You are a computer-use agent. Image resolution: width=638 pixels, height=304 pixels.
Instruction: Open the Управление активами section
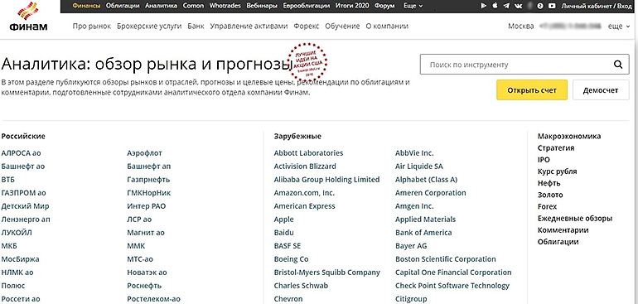(249, 26)
